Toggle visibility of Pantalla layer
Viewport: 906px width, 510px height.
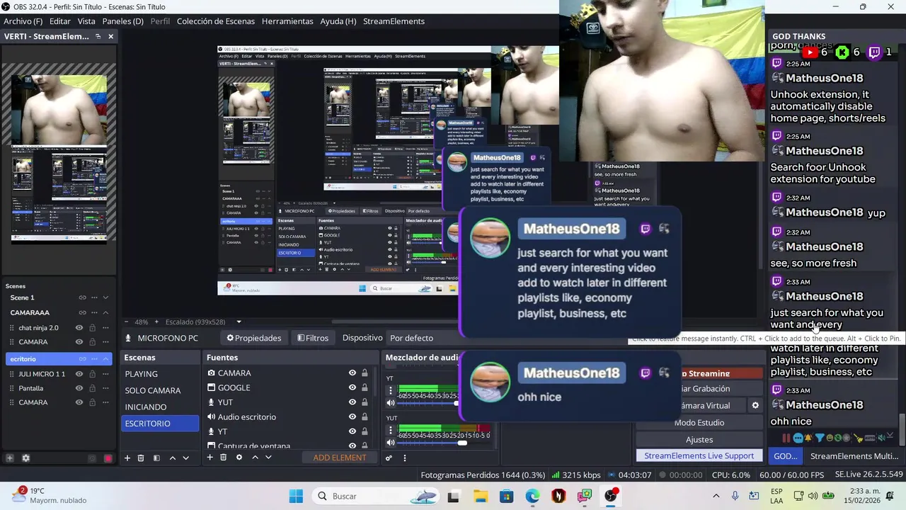pyautogui.click(x=79, y=388)
